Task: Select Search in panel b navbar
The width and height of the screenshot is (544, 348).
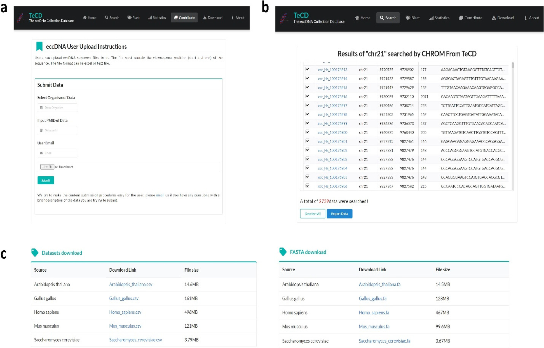Action: pos(388,18)
